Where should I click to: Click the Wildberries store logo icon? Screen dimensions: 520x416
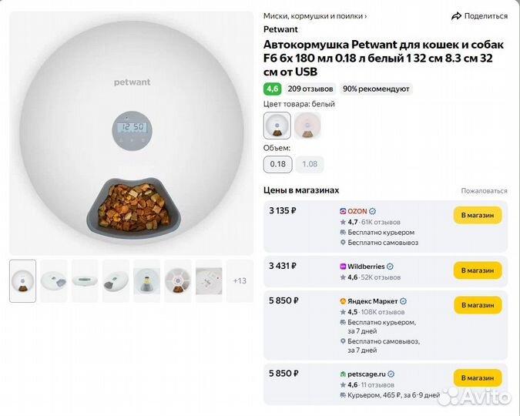coord(343,267)
